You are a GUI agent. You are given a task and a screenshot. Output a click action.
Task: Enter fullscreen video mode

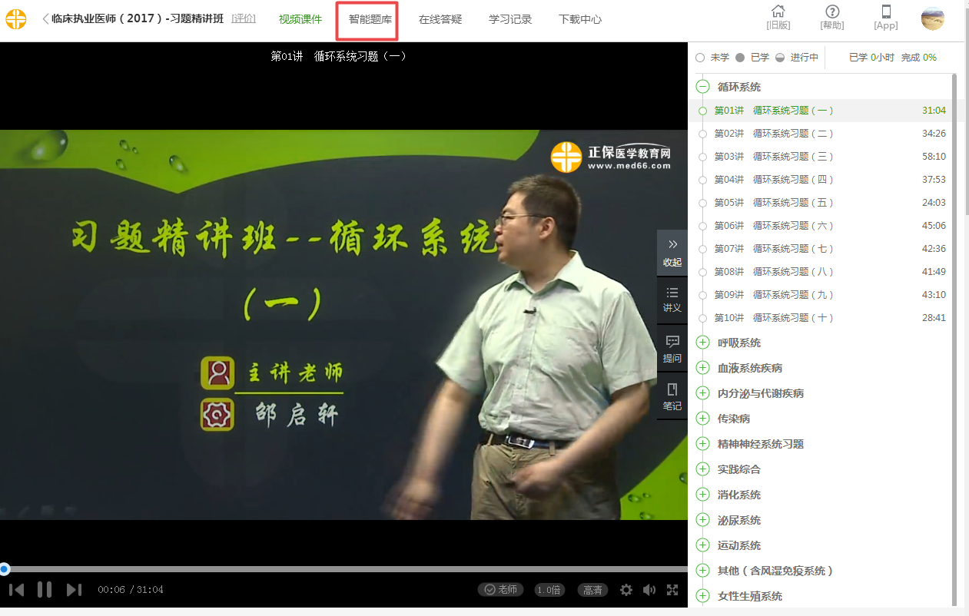click(x=672, y=590)
